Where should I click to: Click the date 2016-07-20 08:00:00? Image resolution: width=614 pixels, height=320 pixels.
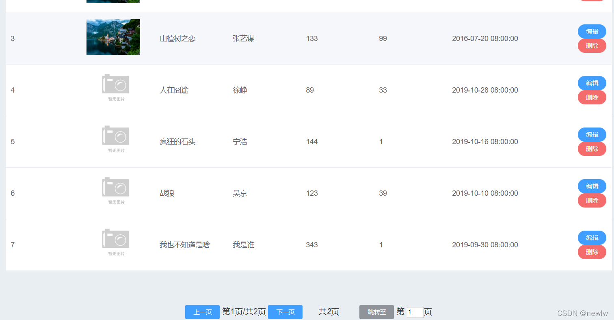485,39
